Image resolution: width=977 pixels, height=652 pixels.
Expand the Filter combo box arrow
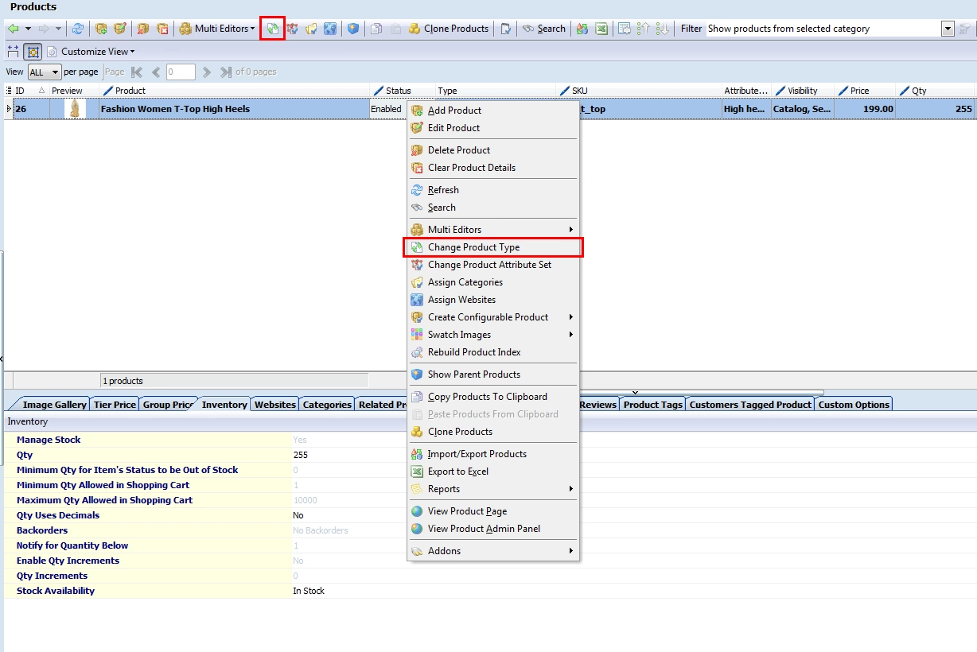pyautogui.click(x=948, y=29)
